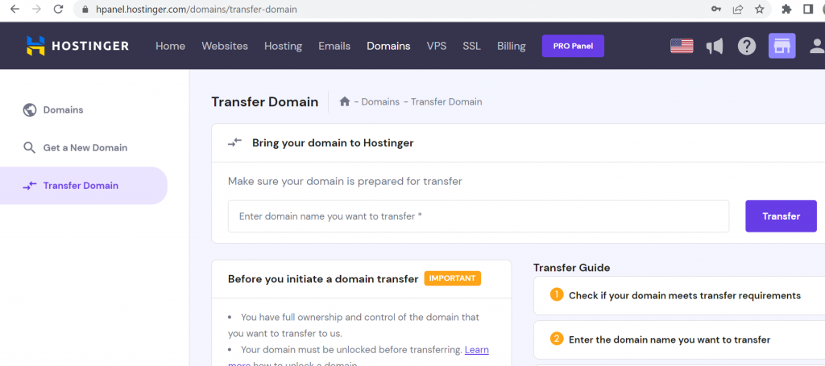
Task: Click the Transfer Domain page heading
Action: click(264, 101)
